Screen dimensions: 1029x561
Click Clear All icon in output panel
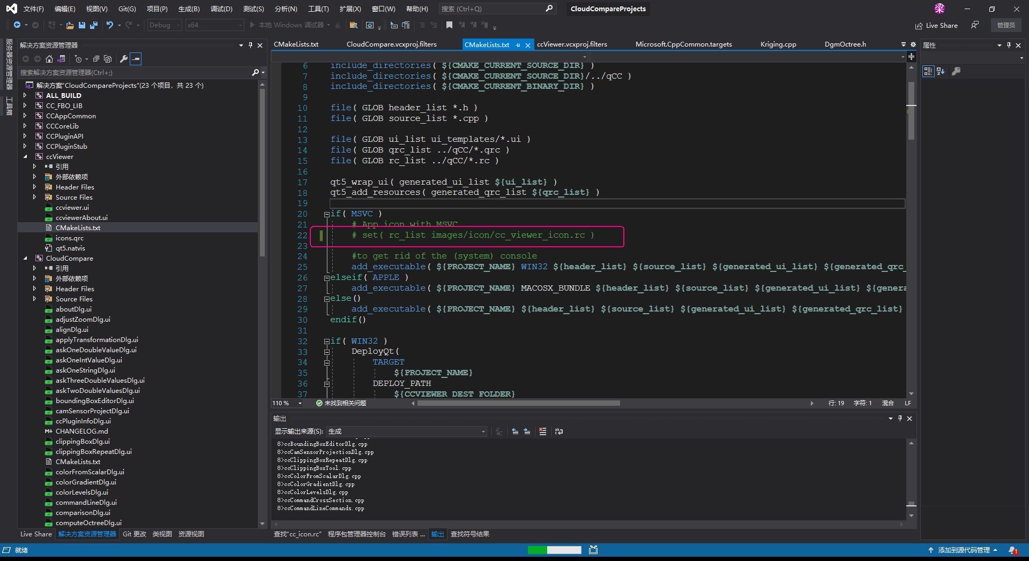pos(542,431)
